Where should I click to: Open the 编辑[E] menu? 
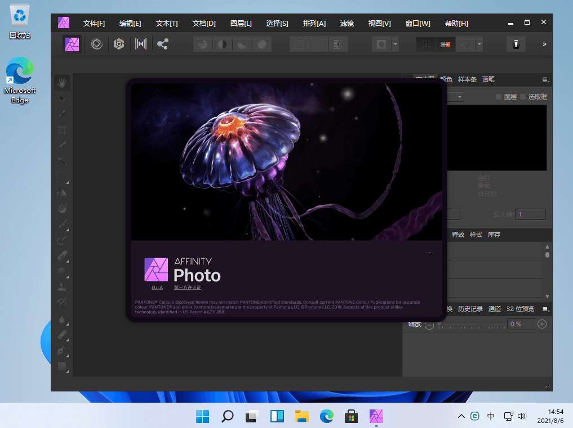click(130, 24)
